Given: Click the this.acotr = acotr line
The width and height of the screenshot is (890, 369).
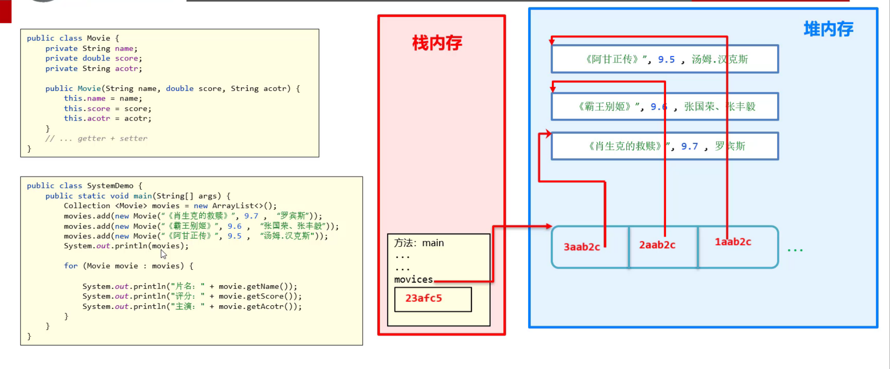Looking at the screenshot, I should point(107,118).
